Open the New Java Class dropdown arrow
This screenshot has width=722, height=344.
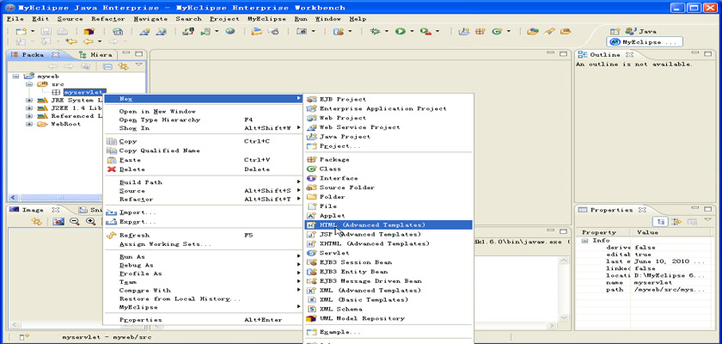[x=508, y=31]
